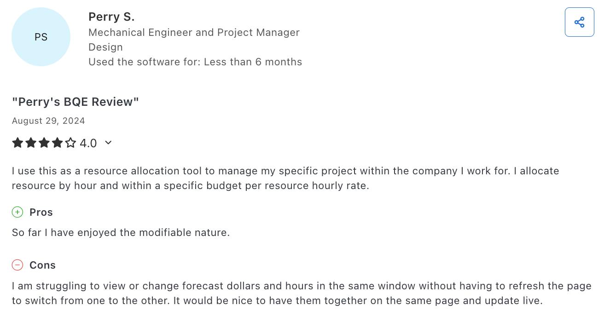
Task: Click the Used the software duration text
Action: point(195,62)
